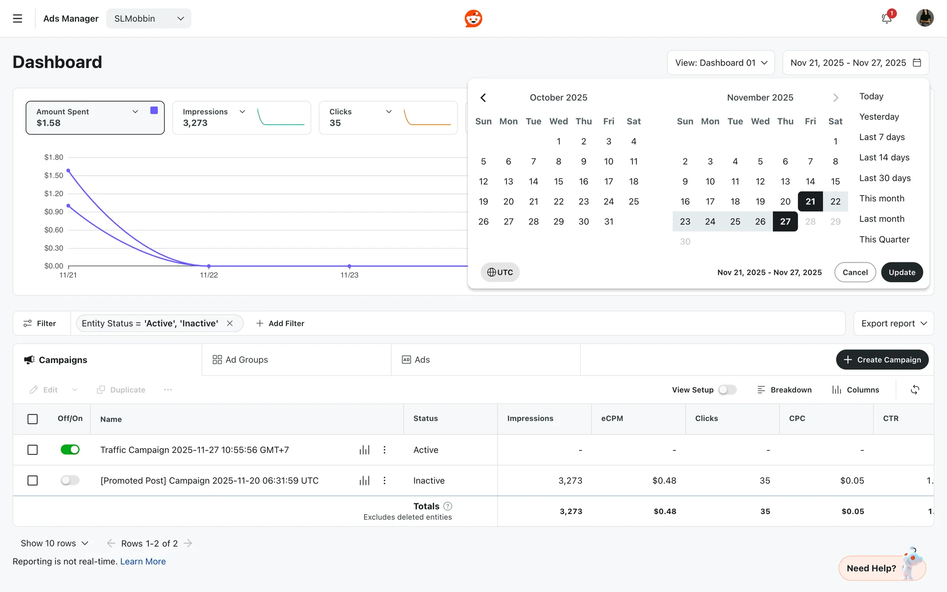The image size is (947, 592).
Task: Switch to the Ad Groups tab
Action: (241, 360)
